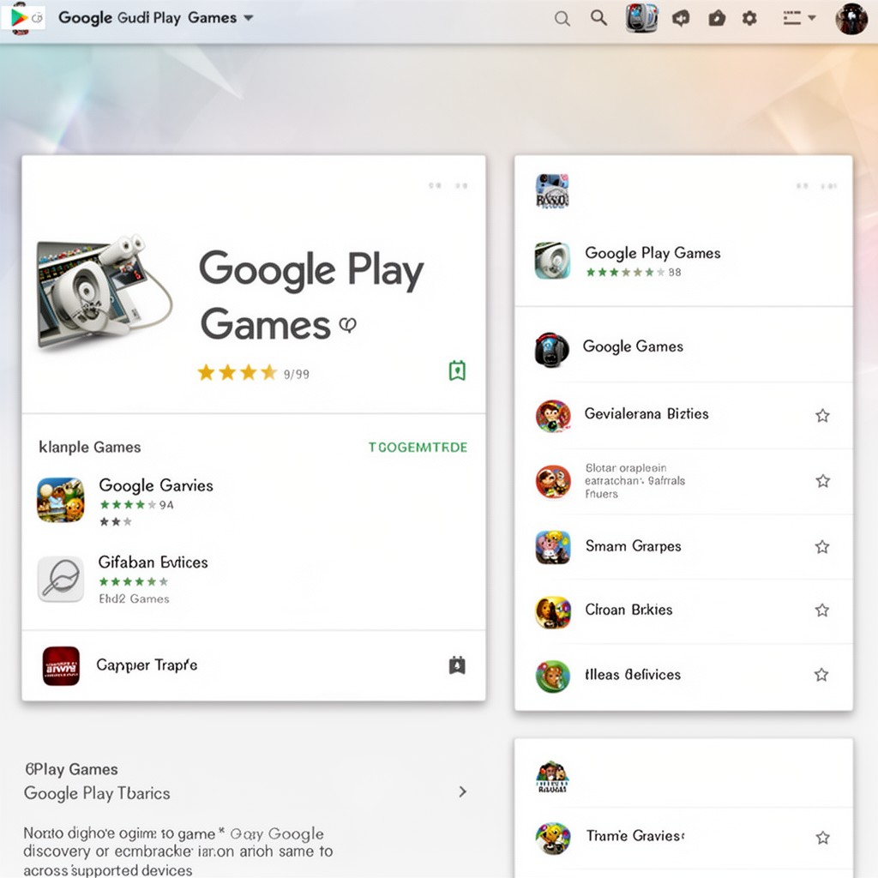Click the speech bubble feedback icon
Screen dimensions: 878x878
pyautogui.click(x=681, y=19)
